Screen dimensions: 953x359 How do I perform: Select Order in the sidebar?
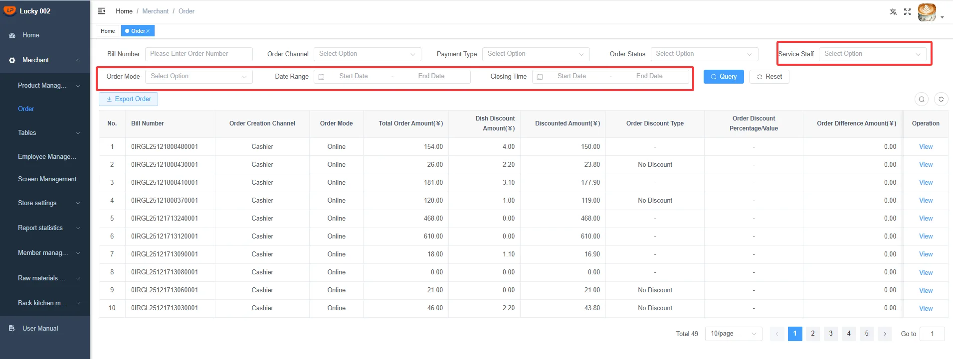click(26, 109)
